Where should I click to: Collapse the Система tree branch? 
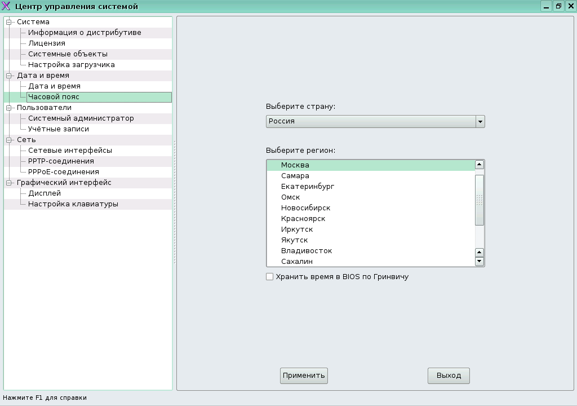[9, 22]
